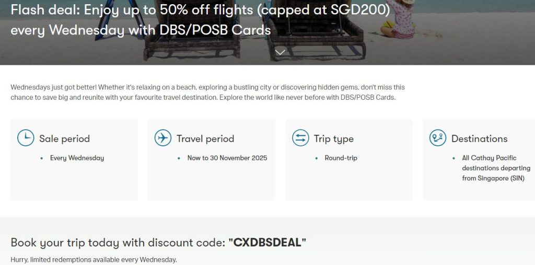Viewport: 535px width, 265px height.
Task: Click the clock icon beside Sale period
Action: point(26,138)
